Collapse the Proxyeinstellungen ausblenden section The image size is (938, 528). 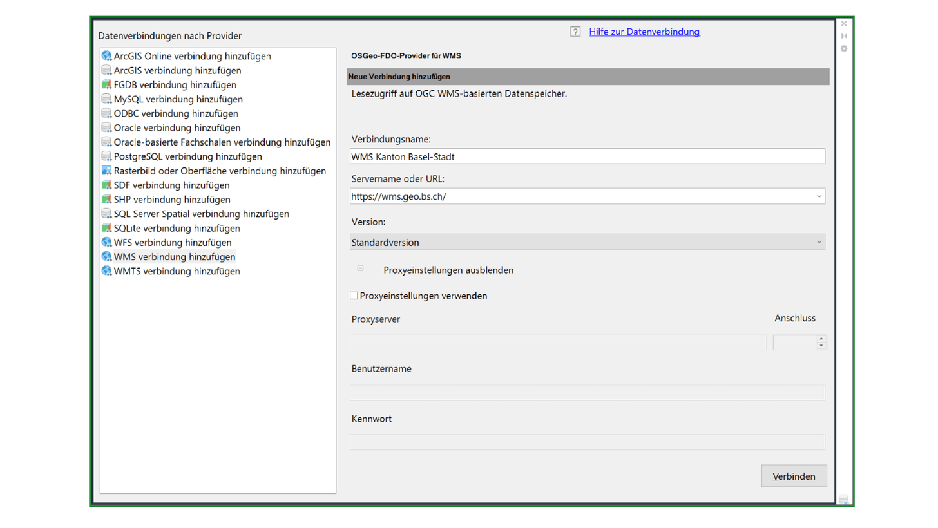point(360,269)
